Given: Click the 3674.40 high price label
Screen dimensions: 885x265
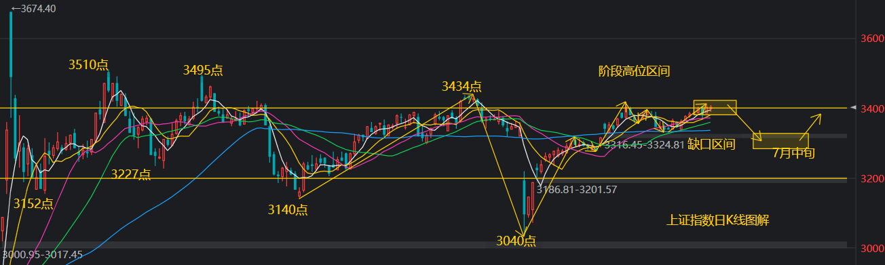Looking at the screenshot, I should coord(33,9).
